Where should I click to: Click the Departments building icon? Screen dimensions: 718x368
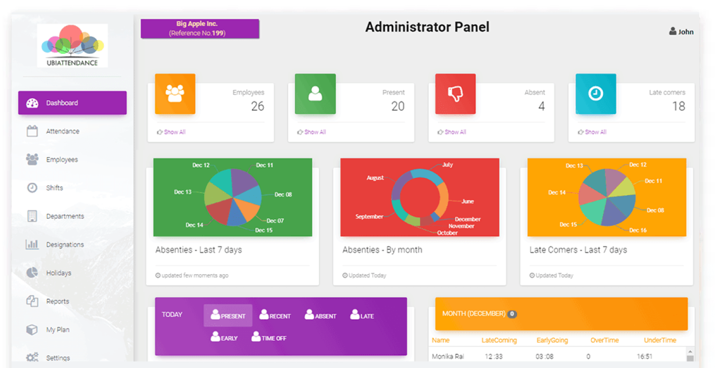pyautogui.click(x=32, y=216)
